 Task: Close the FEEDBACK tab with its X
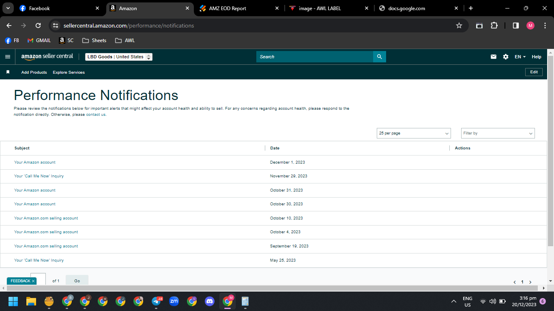[33, 281]
